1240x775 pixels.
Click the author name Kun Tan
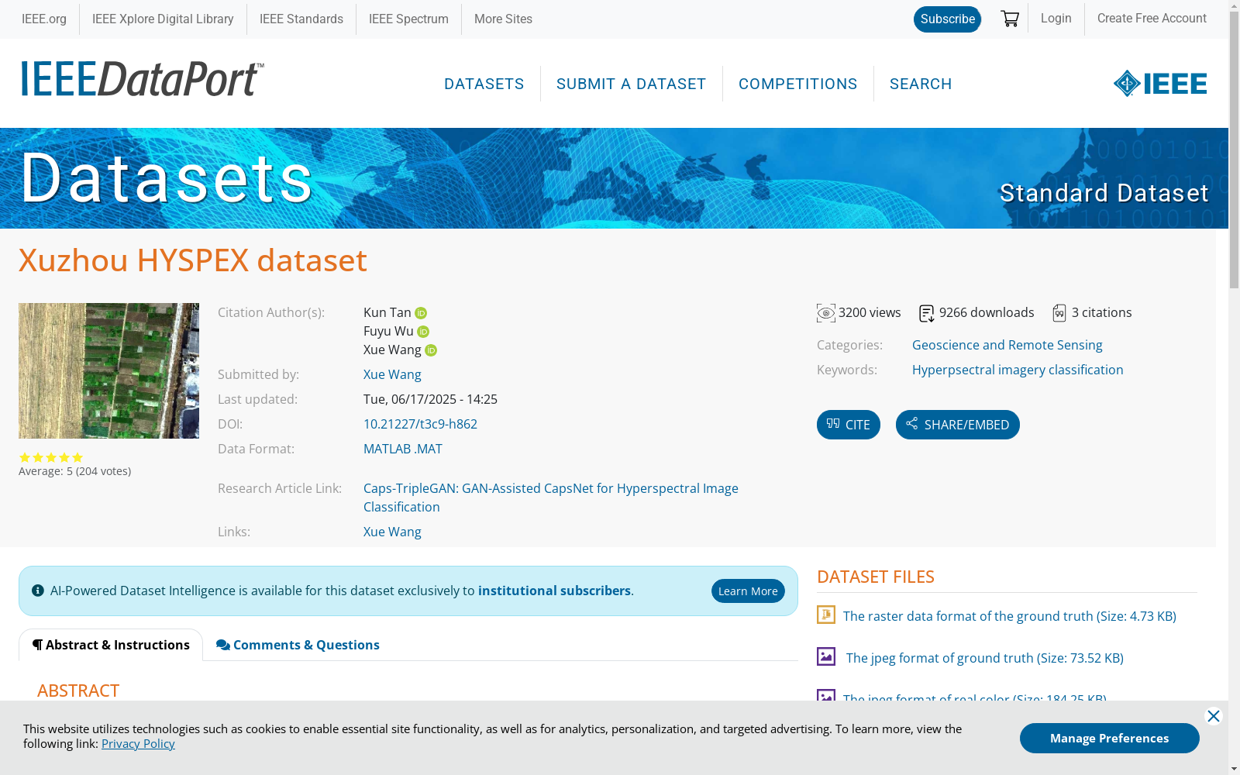387,312
